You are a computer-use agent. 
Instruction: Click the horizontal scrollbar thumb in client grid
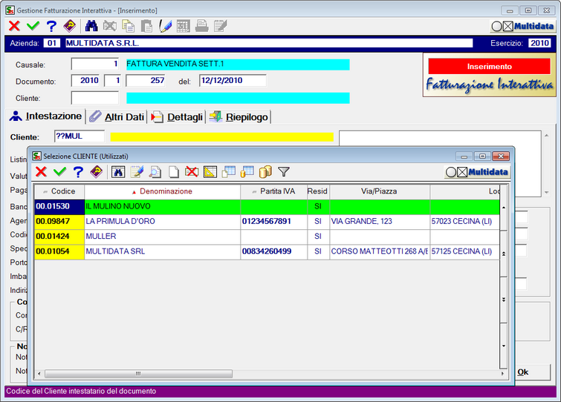138,374
